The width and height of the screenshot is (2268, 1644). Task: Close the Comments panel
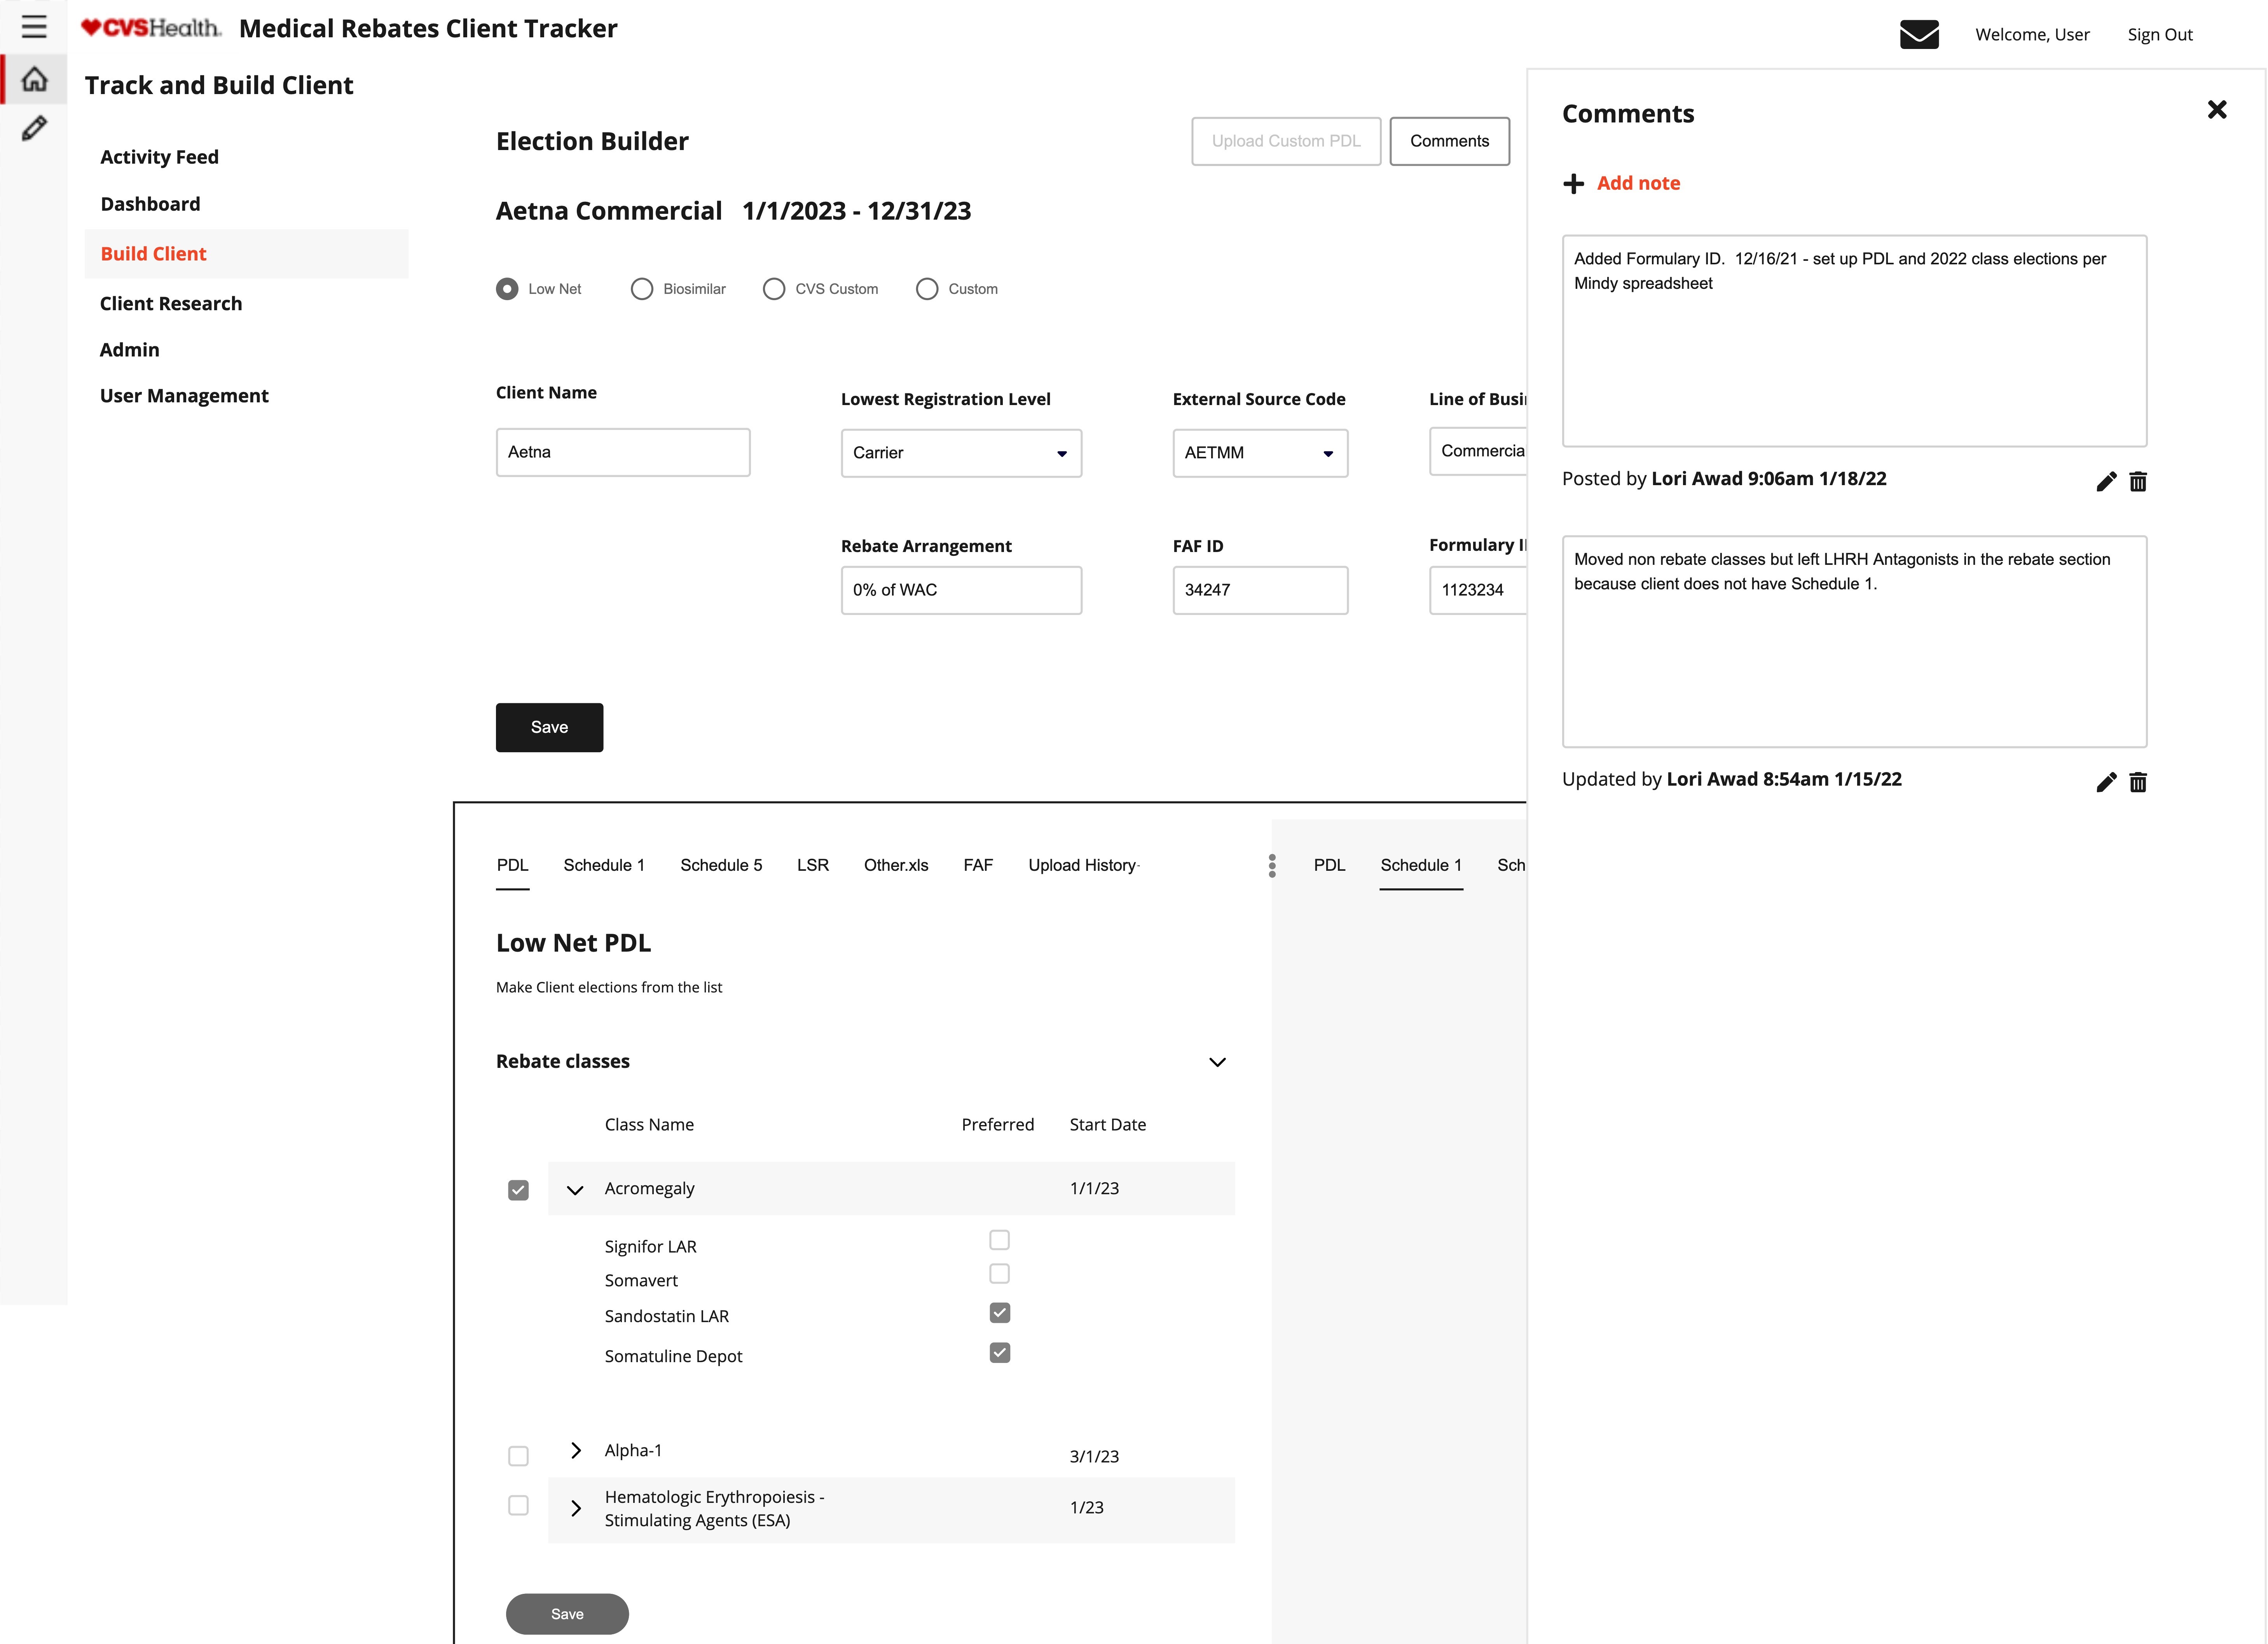pos(2217,110)
